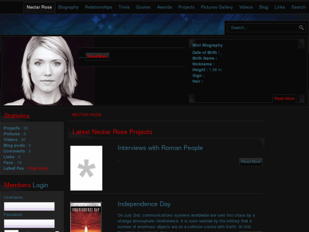Open the Search tab in navigation

[x=298, y=7]
